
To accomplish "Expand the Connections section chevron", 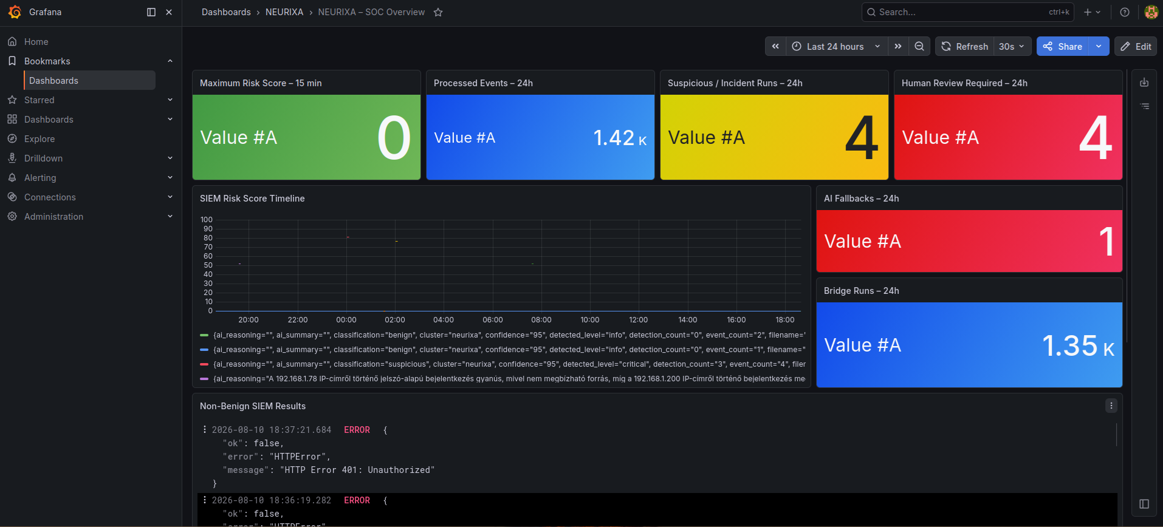I will point(170,197).
